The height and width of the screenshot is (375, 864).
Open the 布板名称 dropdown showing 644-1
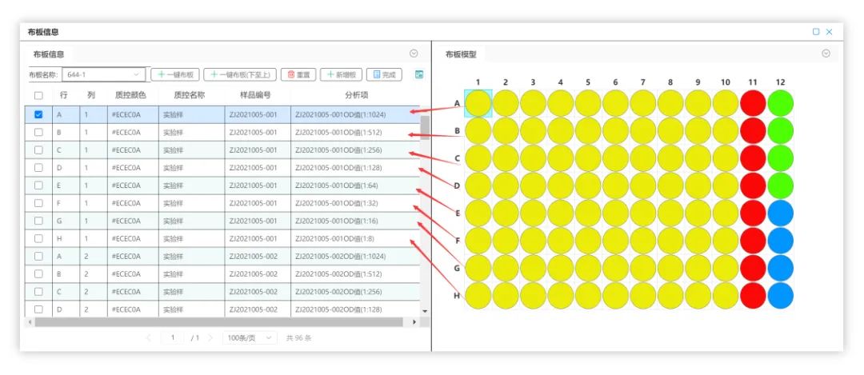click(x=104, y=74)
